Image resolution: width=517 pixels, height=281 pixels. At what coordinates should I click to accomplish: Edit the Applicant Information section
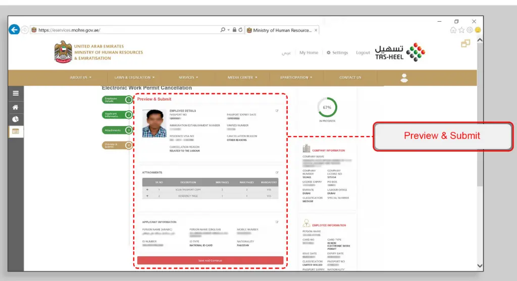277,222
